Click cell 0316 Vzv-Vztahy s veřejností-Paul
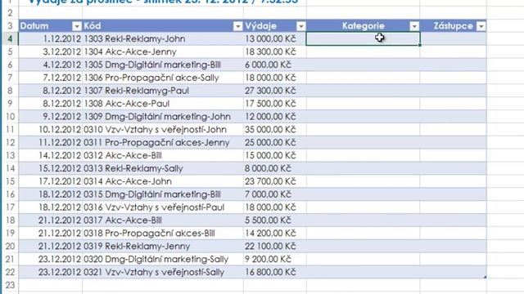This screenshot has height=294, width=524. (163, 207)
